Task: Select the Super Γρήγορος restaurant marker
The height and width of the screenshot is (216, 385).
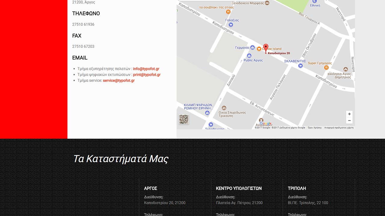Action: 326,68
